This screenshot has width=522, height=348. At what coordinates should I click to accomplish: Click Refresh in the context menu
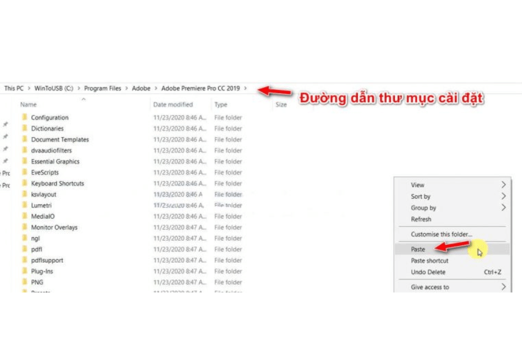421,219
